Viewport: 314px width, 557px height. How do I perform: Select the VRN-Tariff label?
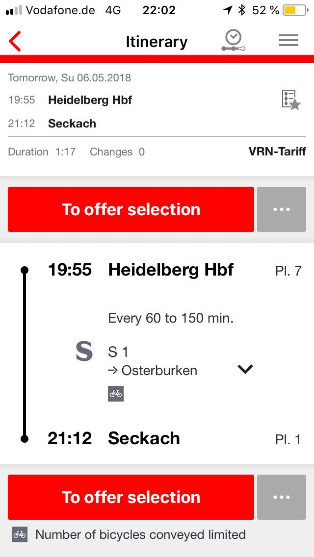277,152
